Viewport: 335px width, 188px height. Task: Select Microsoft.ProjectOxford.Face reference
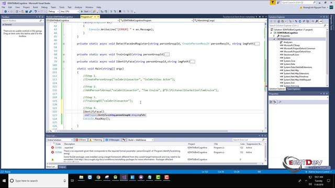click(x=297, y=52)
